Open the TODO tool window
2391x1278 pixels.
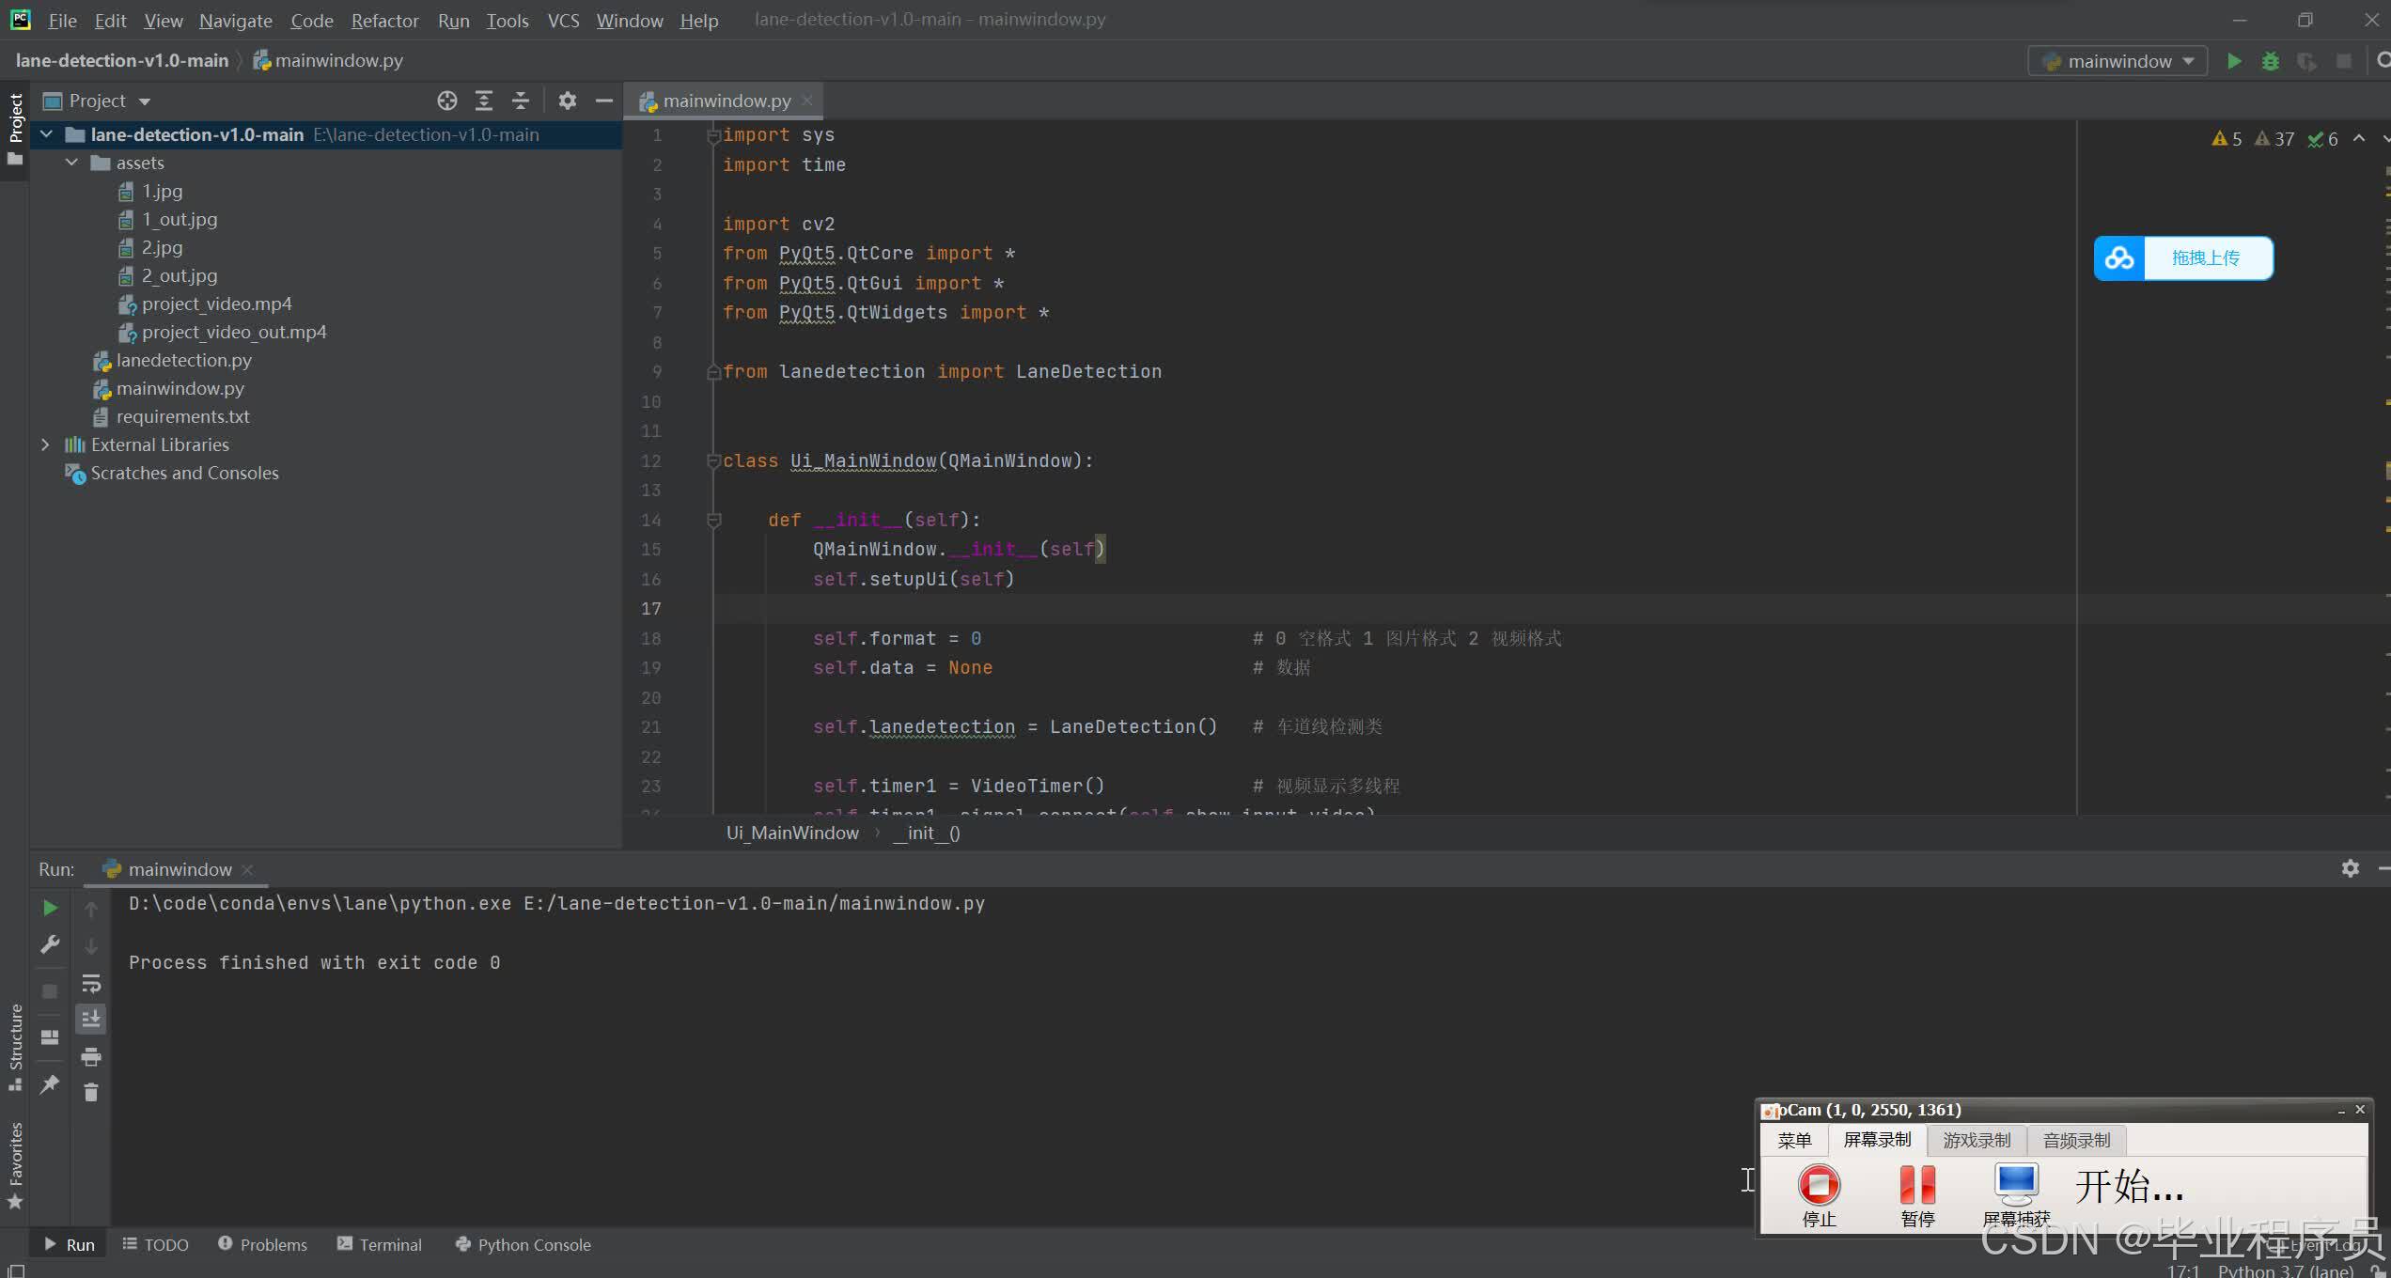click(156, 1244)
